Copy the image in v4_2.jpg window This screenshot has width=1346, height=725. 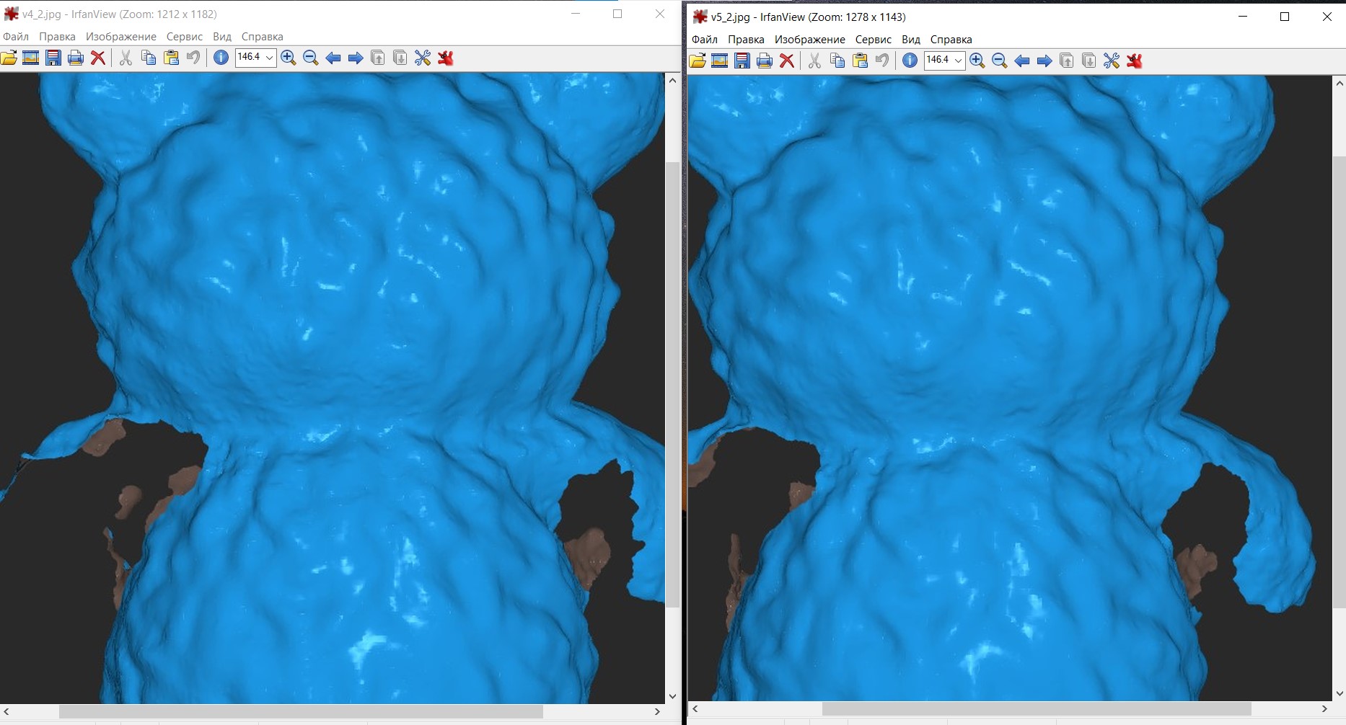[149, 58]
